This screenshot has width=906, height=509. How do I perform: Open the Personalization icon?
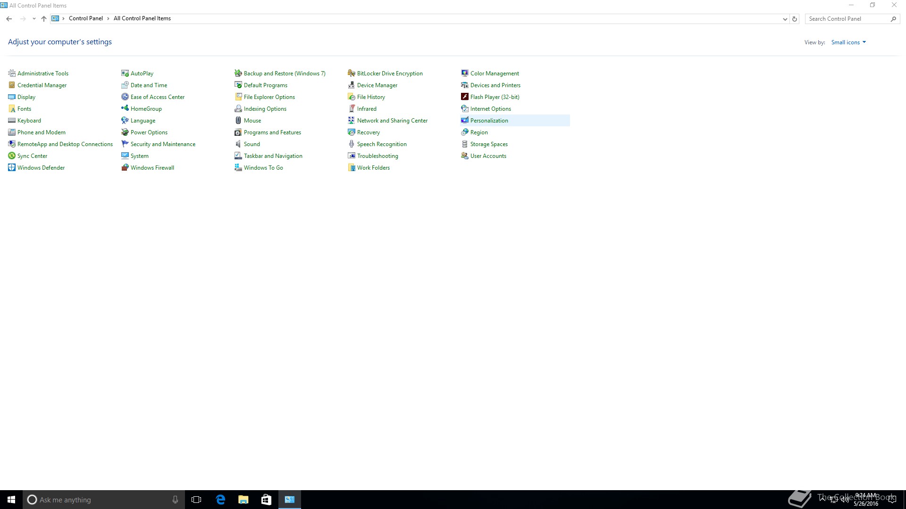click(x=465, y=120)
